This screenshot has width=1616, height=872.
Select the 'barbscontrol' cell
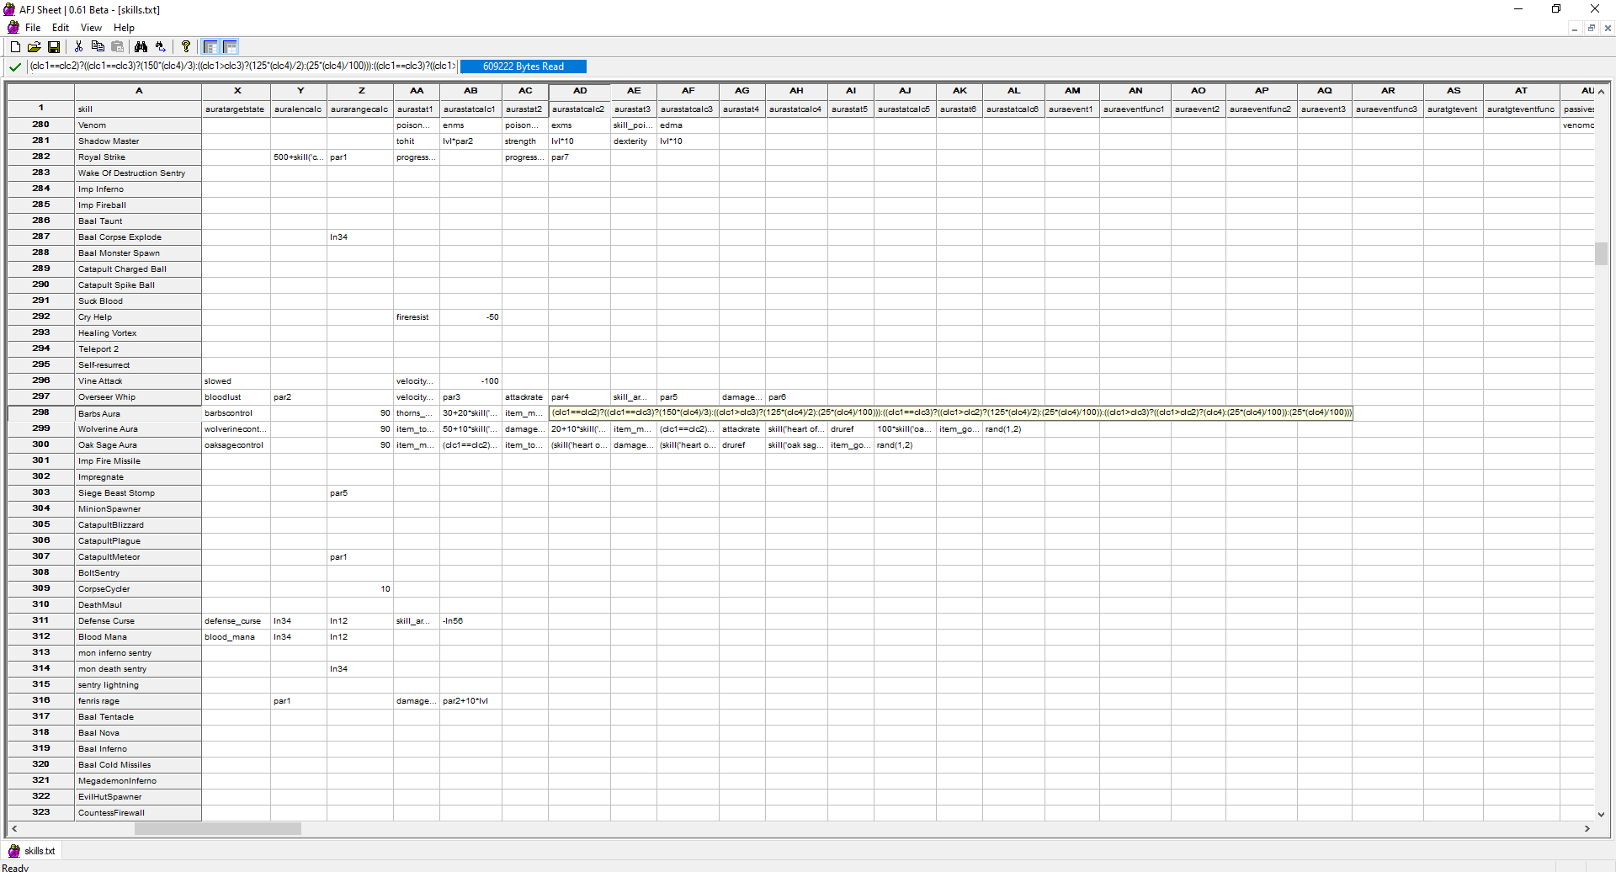(x=237, y=413)
